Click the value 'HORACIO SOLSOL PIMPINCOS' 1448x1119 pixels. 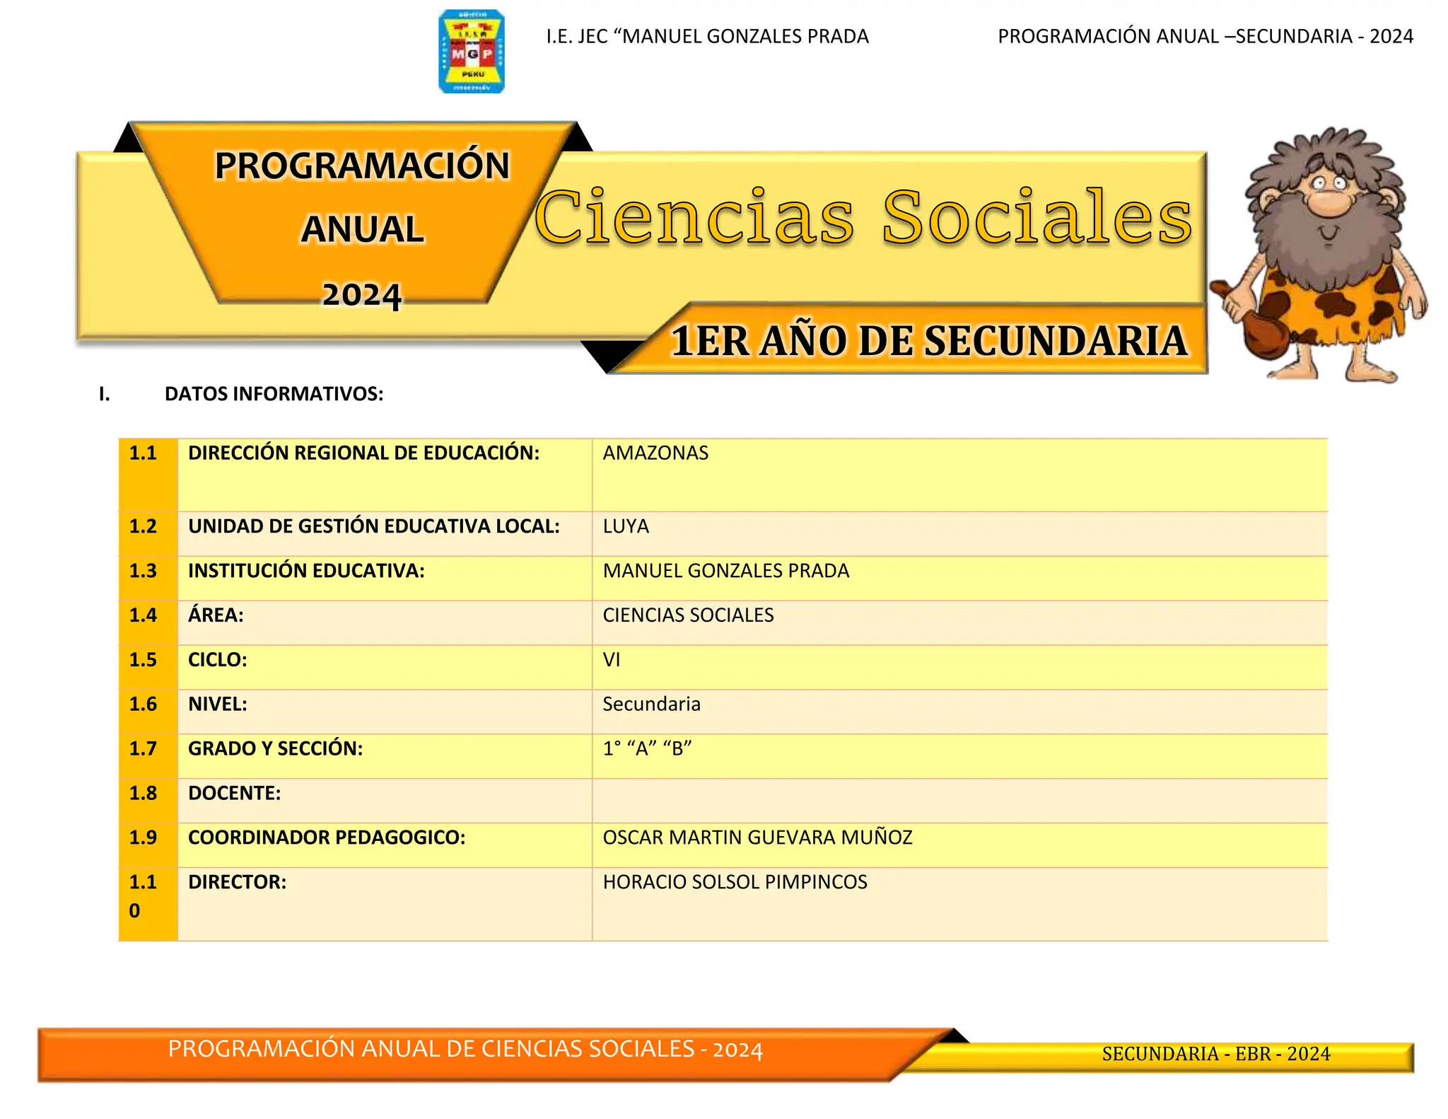click(x=735, y=883)
